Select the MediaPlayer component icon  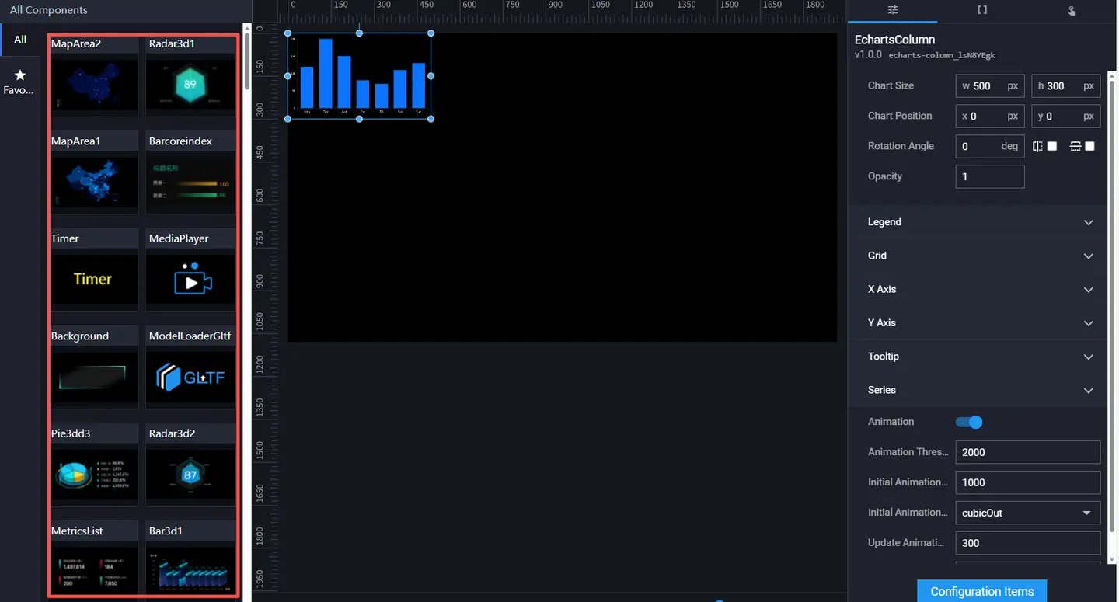tap(190, 280)
